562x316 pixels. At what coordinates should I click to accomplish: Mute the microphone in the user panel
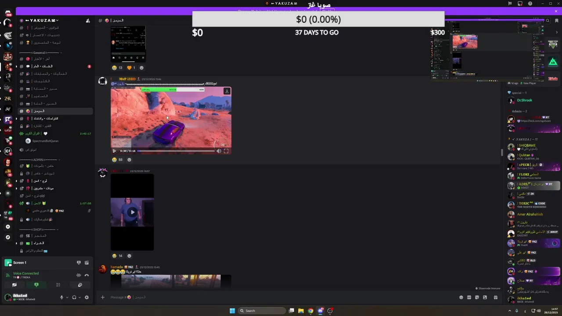pyautogui.click(x=61, y=297)
